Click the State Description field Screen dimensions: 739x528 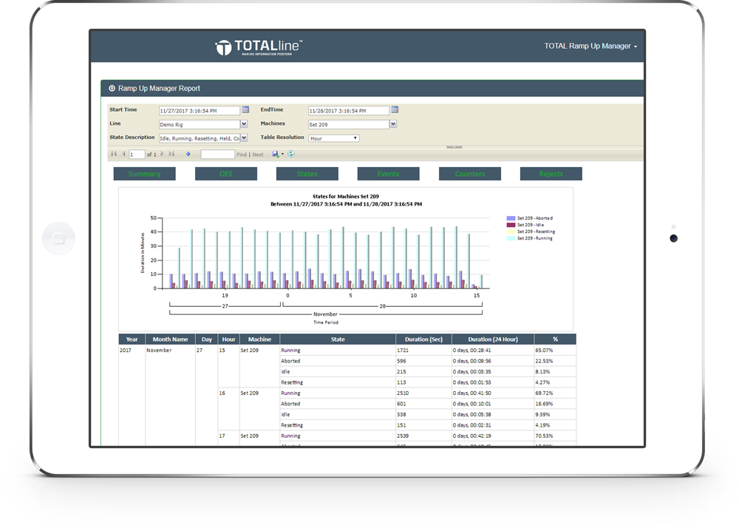[x=200, y=138]
